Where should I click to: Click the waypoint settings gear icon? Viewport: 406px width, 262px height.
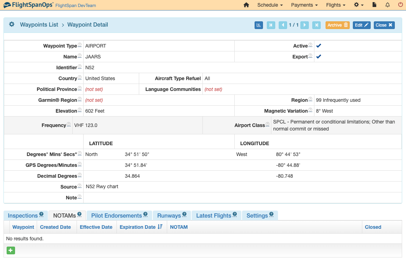pyautogui.click(x=12, y=24)
